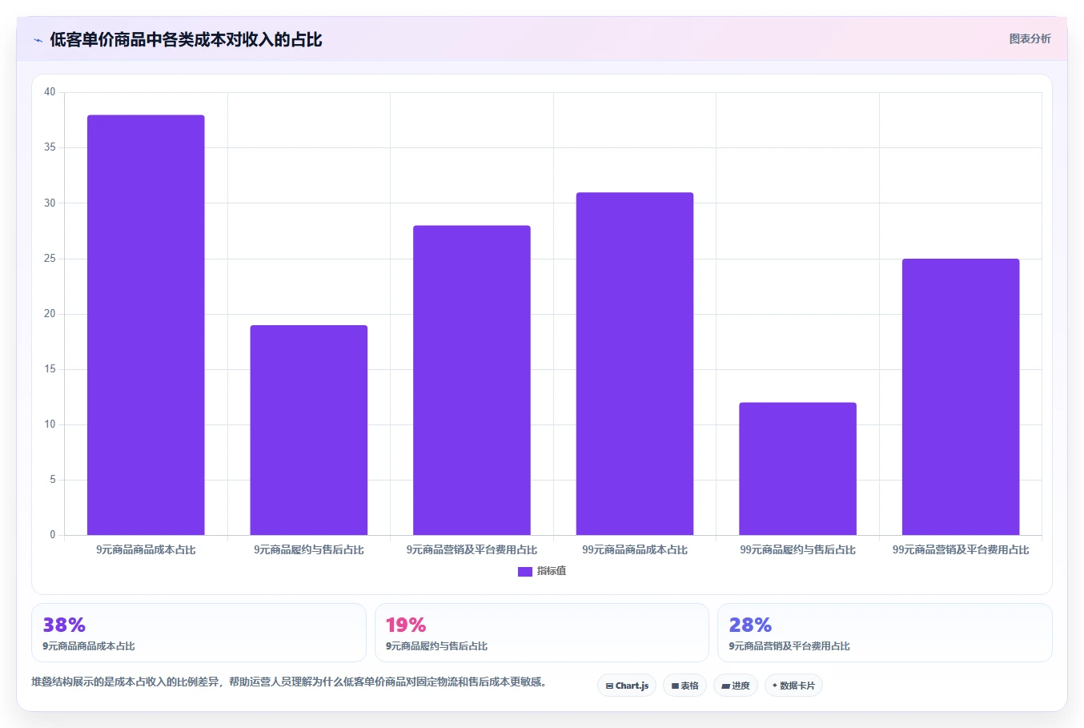Click the 99元商品营销及平台费用占比 bar

(961, 397)
